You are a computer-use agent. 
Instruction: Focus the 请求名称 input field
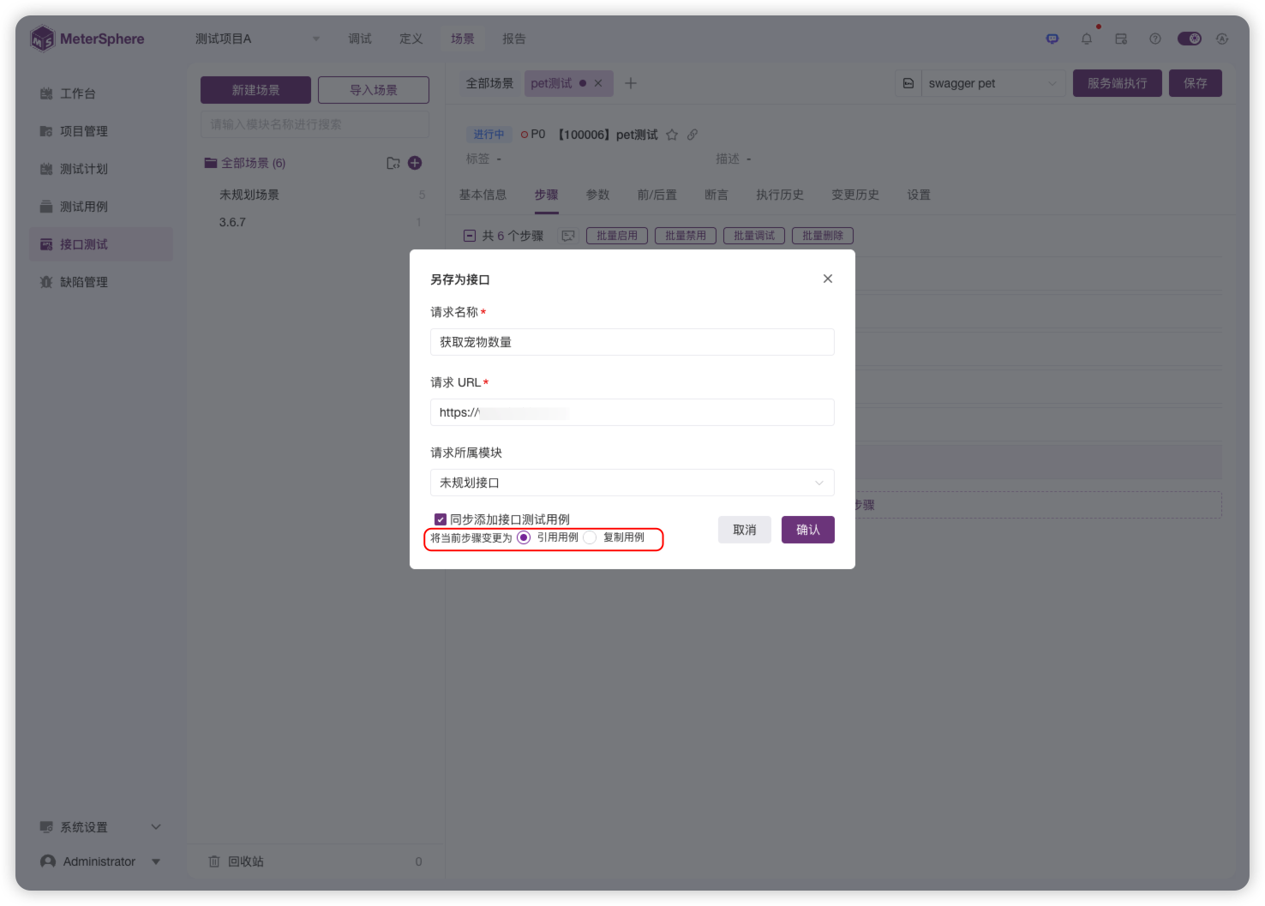[x=632, y=342]
